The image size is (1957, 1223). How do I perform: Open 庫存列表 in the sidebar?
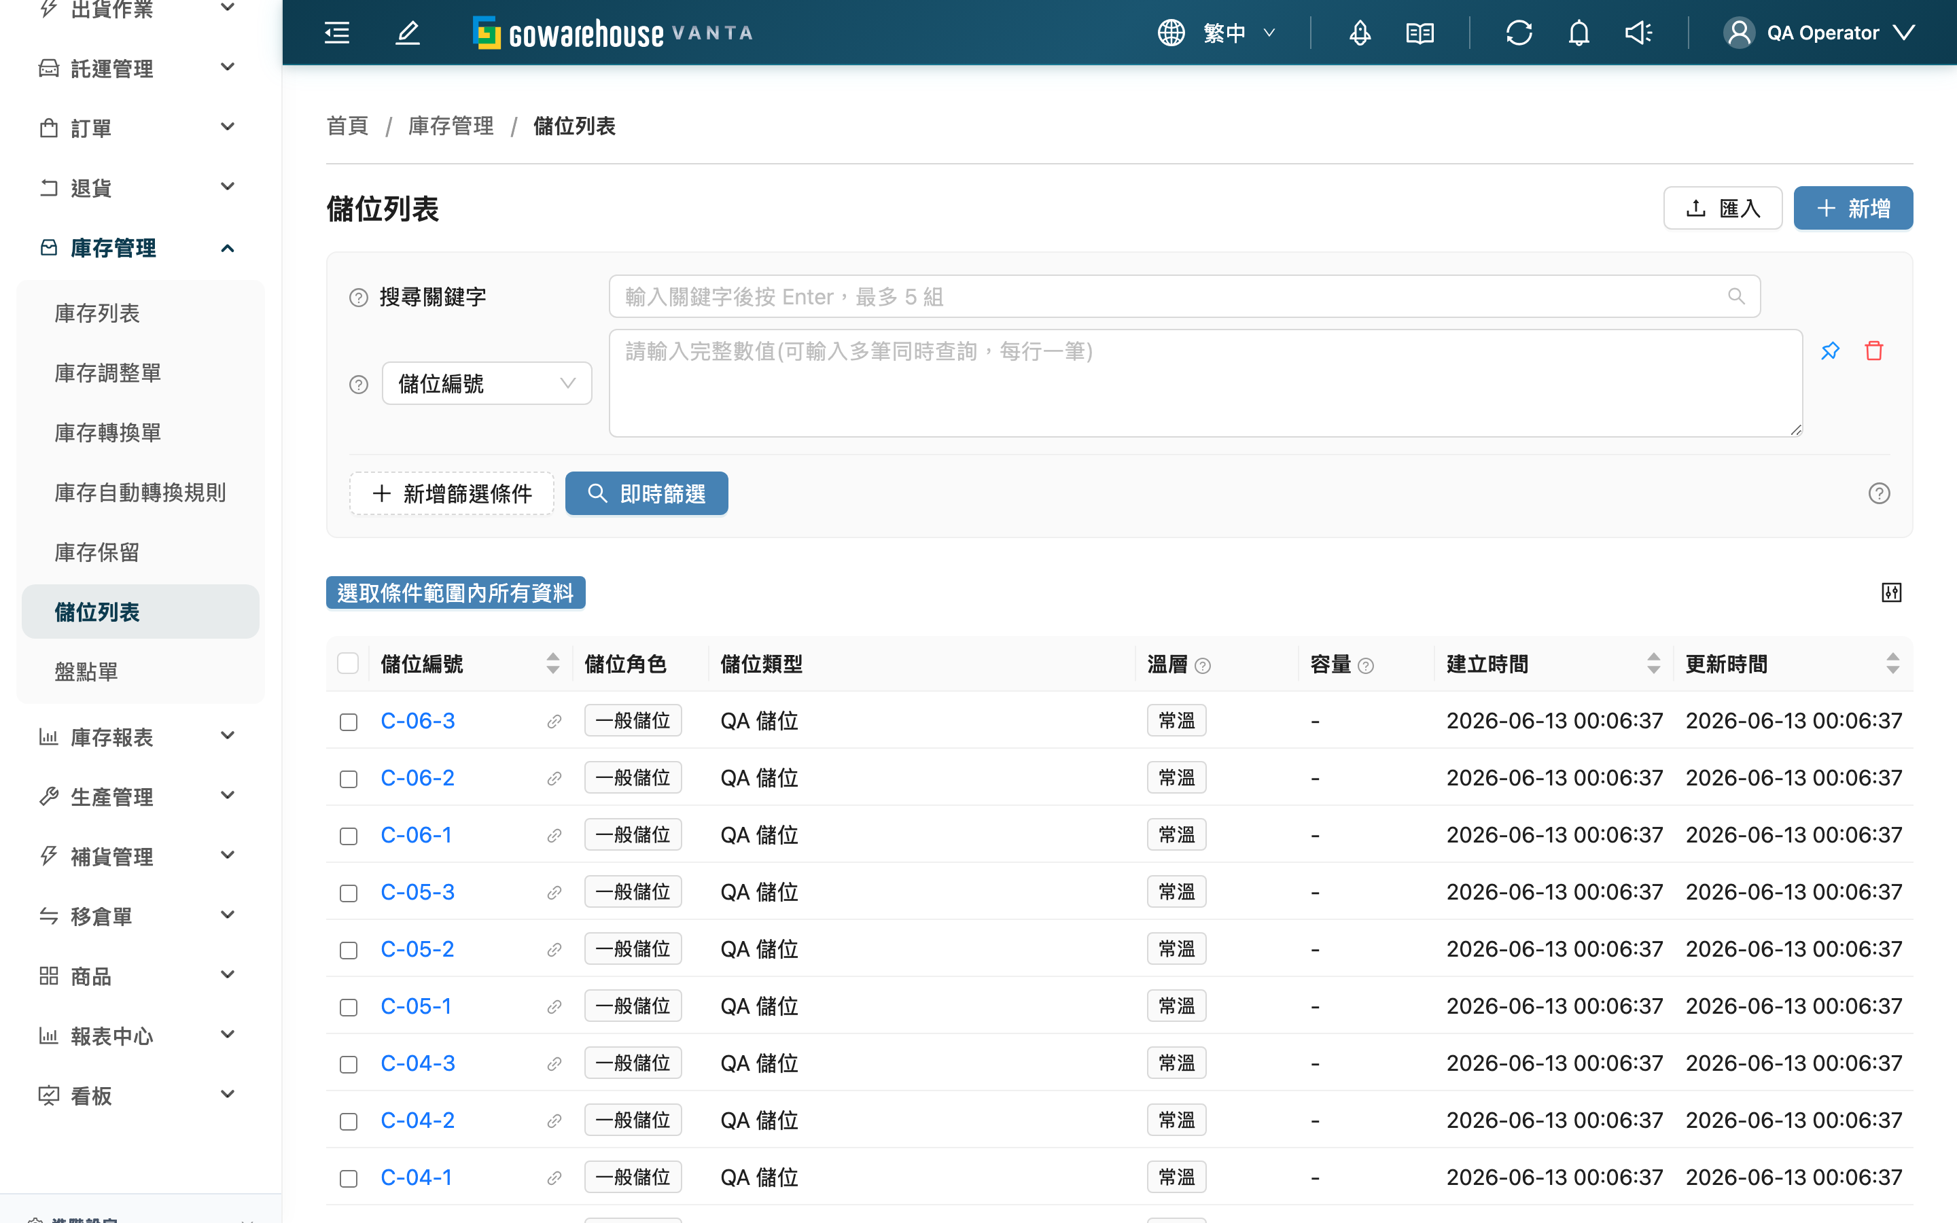coord(141,313)
